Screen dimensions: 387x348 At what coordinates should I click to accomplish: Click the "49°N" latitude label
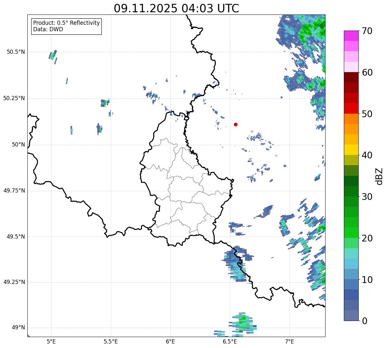[18, 328]
